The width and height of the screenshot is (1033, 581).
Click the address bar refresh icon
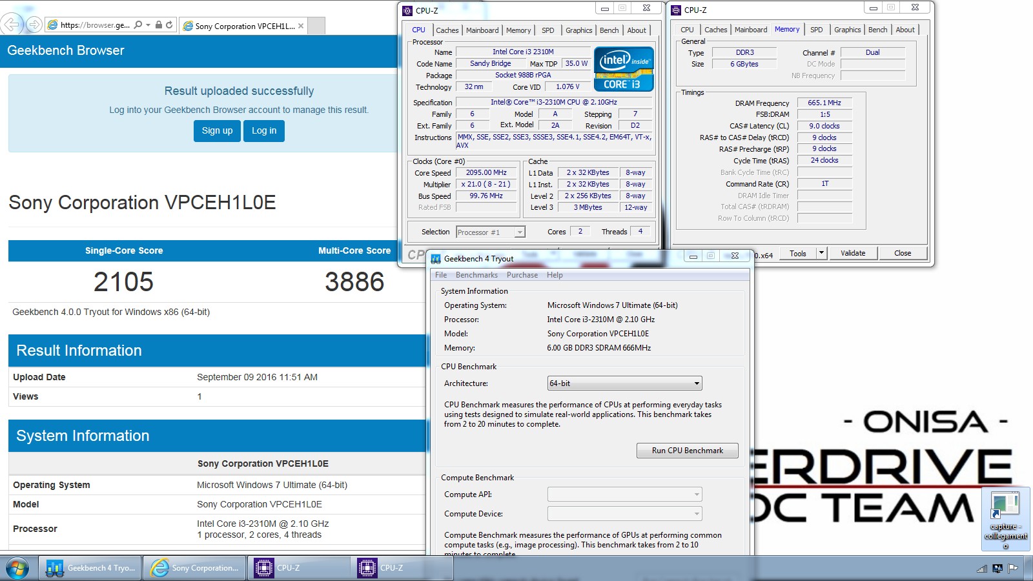(x=169, y=25)
